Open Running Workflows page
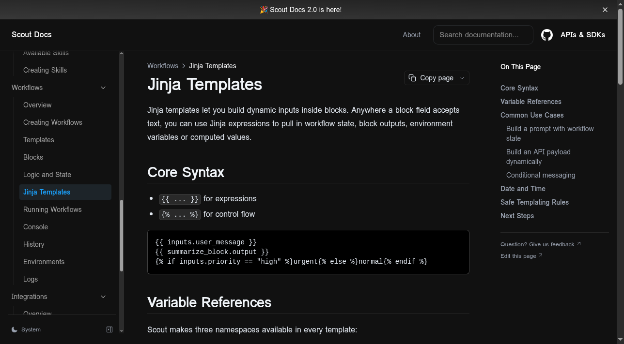The image size is (624, 344). coord(52,209)
